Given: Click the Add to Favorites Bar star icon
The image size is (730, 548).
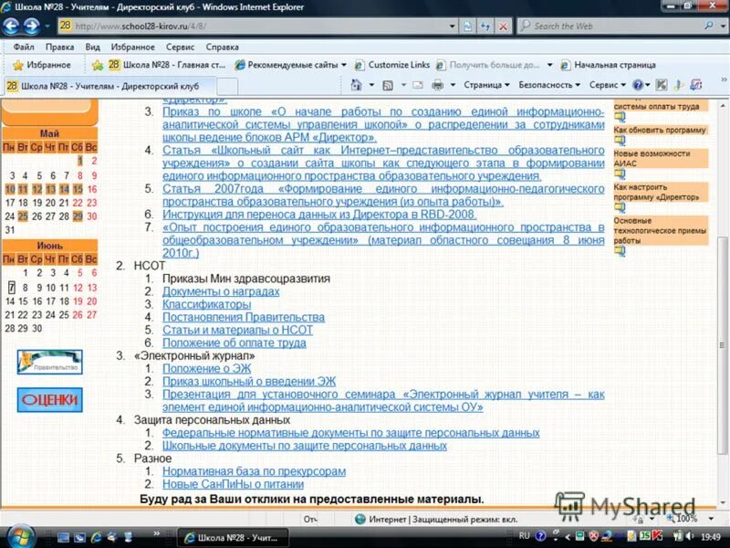Looking at the screenshot, I should tap(98, 65).
